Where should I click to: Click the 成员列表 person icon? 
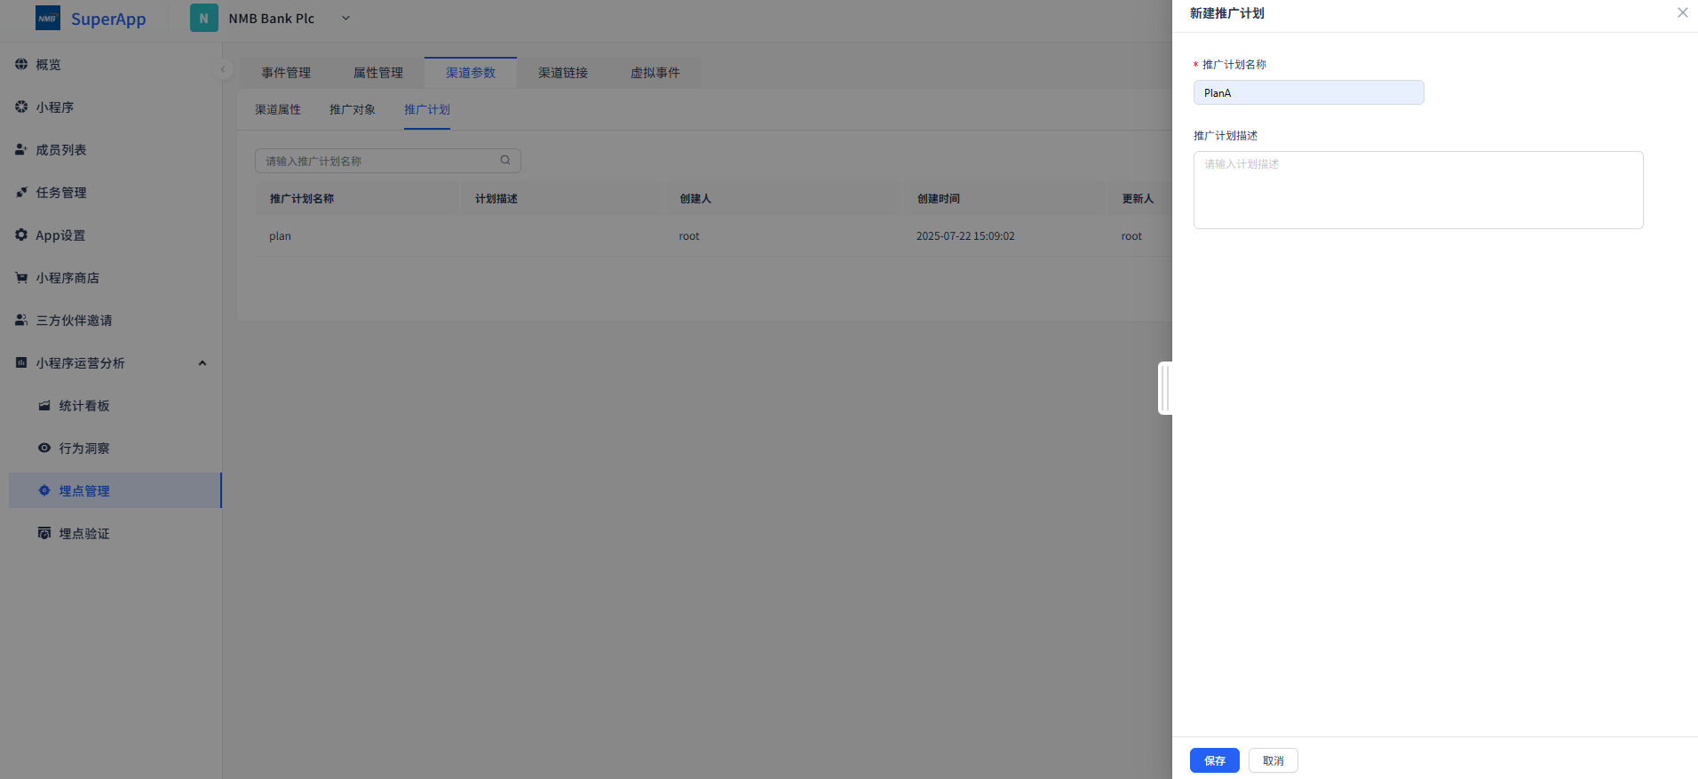tap(21, 149)
